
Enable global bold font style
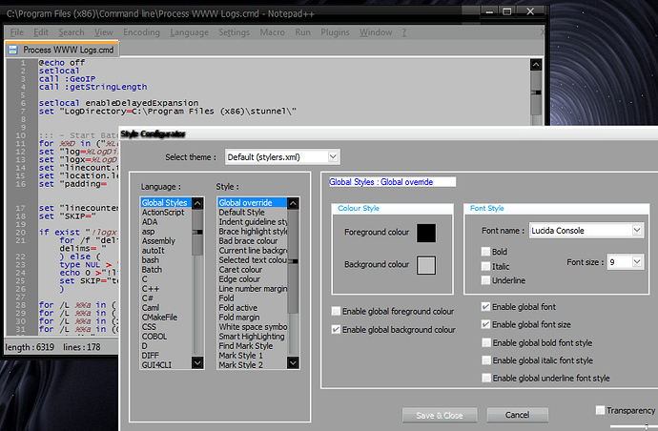pos(486,343)
